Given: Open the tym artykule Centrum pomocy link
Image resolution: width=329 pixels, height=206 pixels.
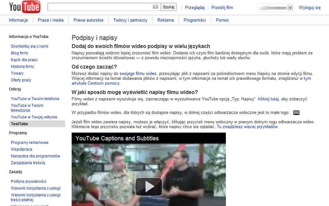Looking at the screenshot, I should click(x=191, y=81).
